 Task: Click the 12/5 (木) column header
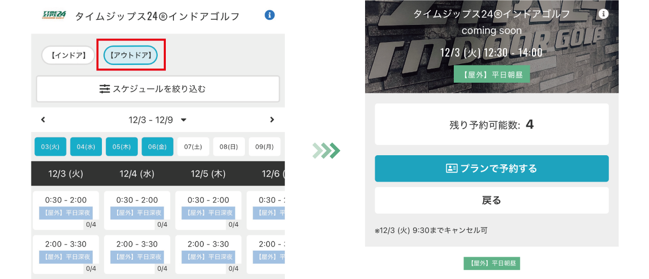[208, 173]
